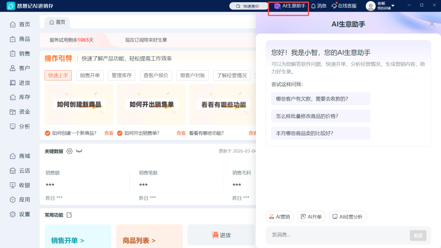Expand the 老板 account dropdown arrow

tap(393, 6)
